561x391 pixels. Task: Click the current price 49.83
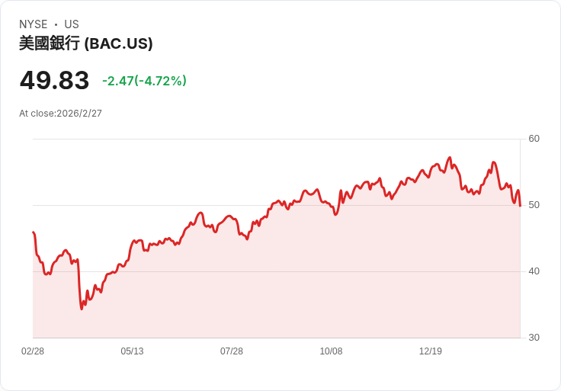(x=54, y=80)
